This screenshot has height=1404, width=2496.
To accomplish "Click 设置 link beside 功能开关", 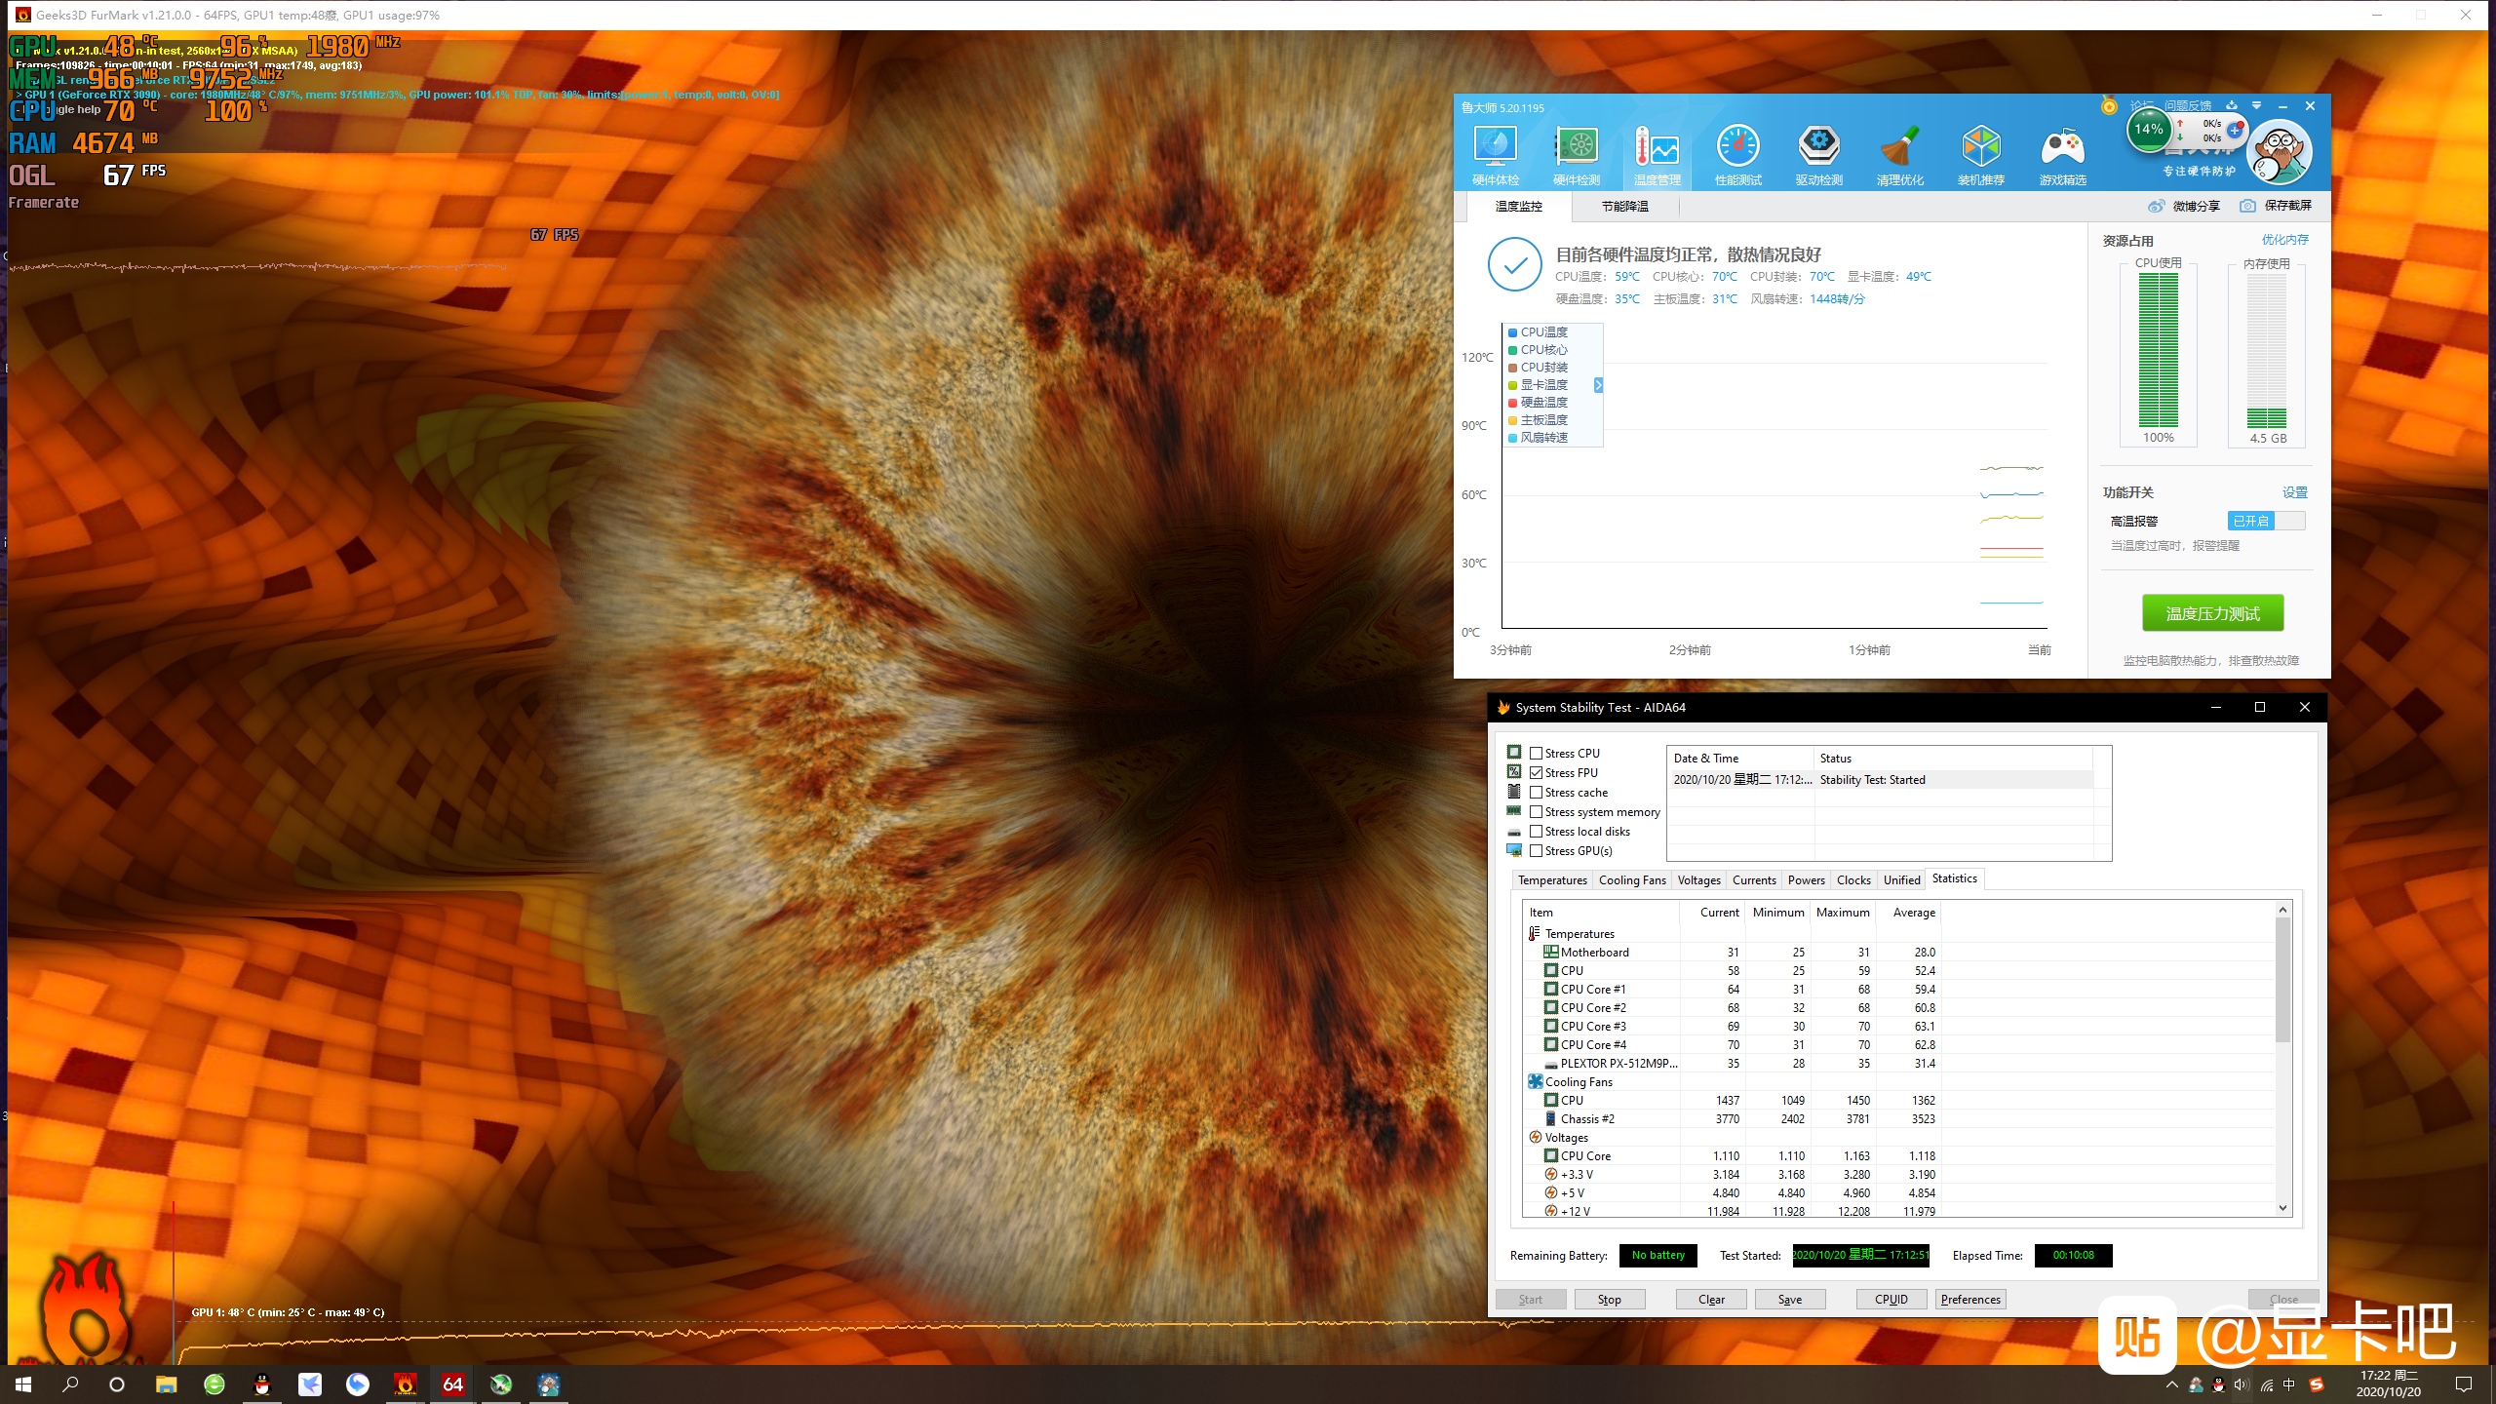I will tap(2295, 492).
